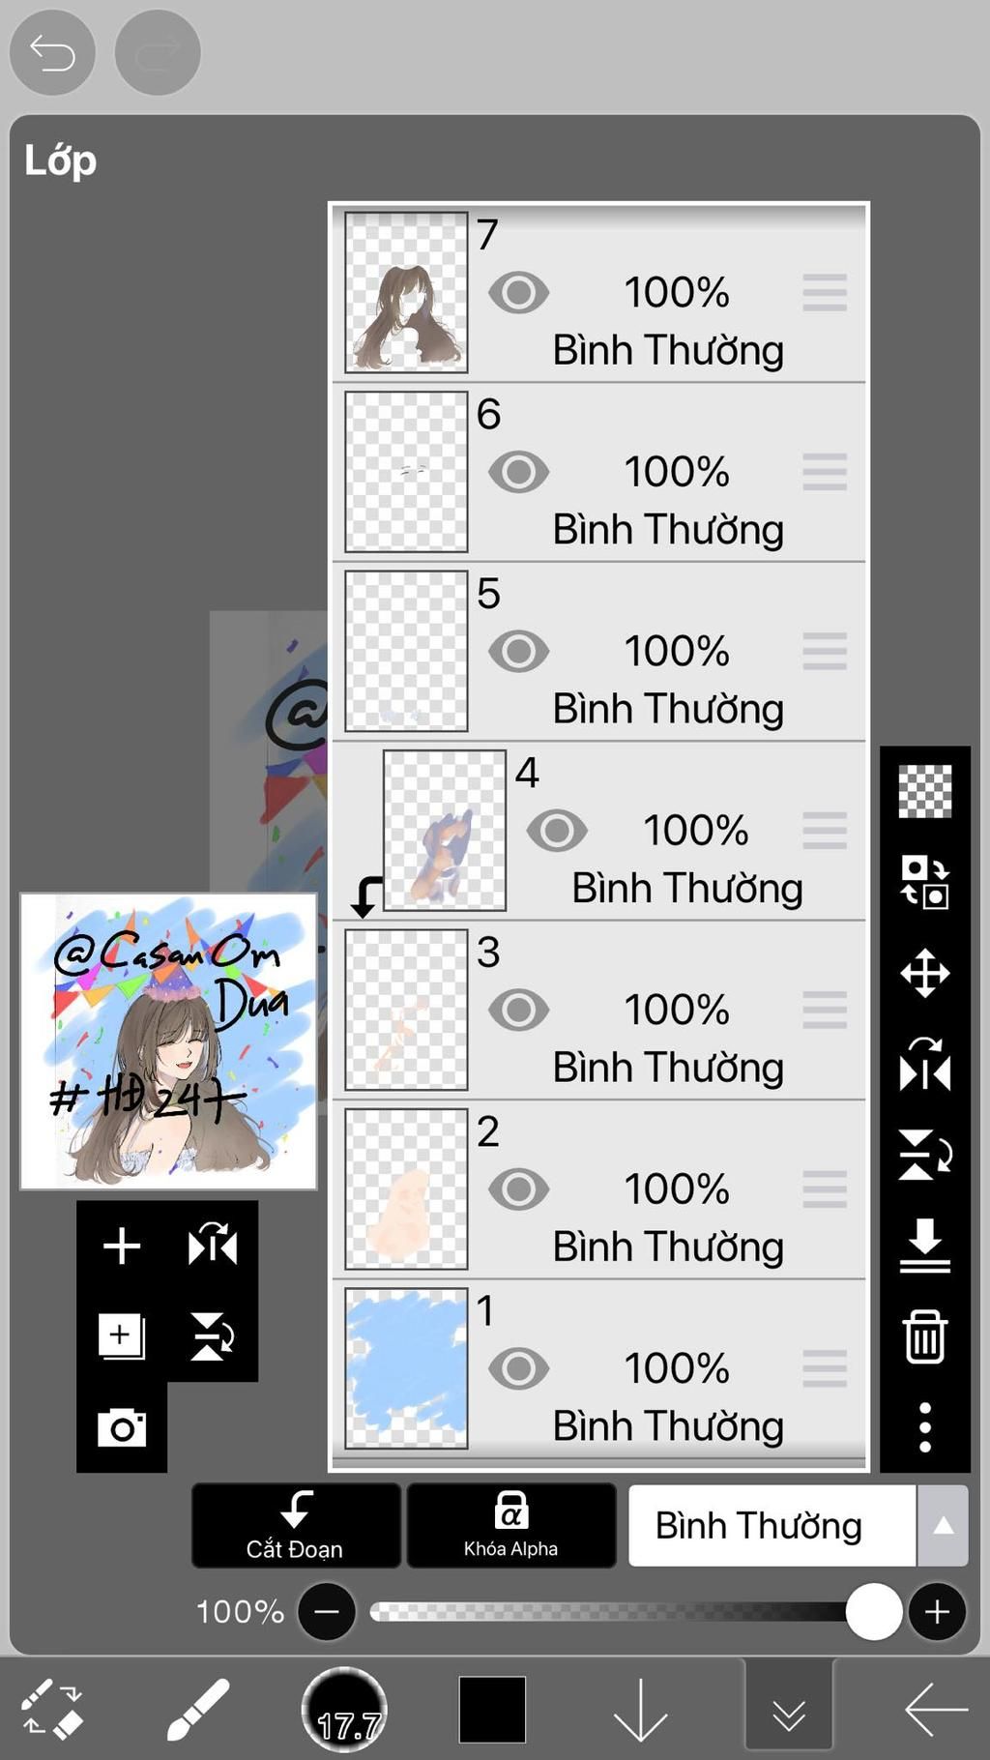990x1760 pixels.
Task: Tap the camera import layer icon
Action: 122,1427
